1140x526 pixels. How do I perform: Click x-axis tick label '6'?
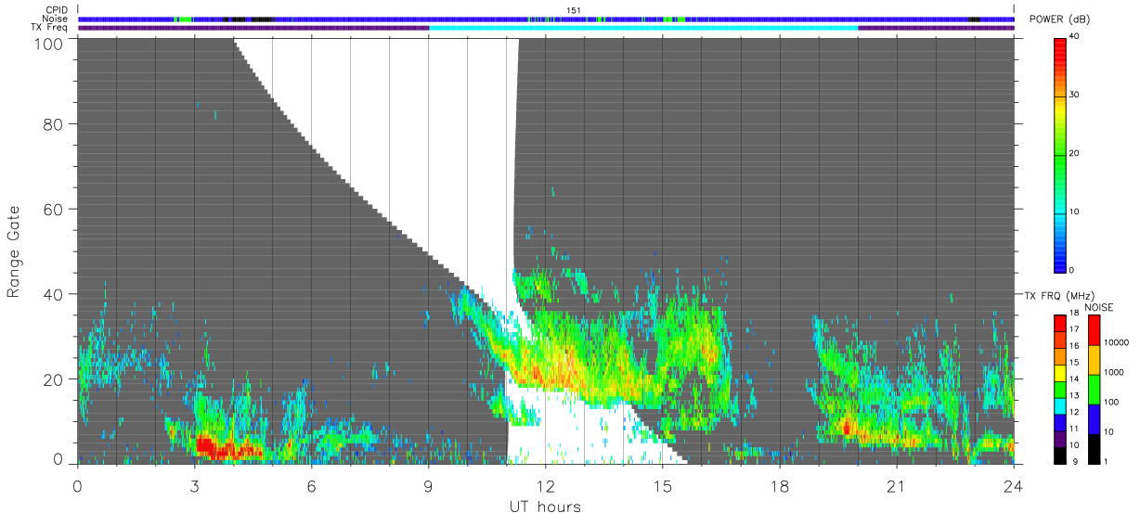[311, 486]
